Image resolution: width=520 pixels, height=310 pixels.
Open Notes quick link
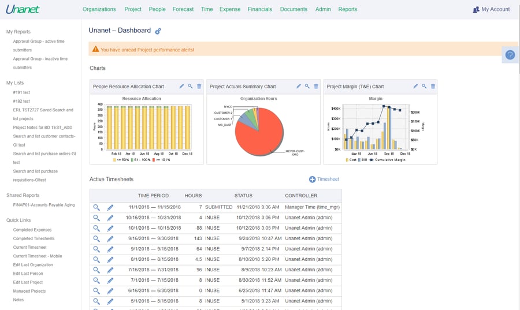point(18,300)
